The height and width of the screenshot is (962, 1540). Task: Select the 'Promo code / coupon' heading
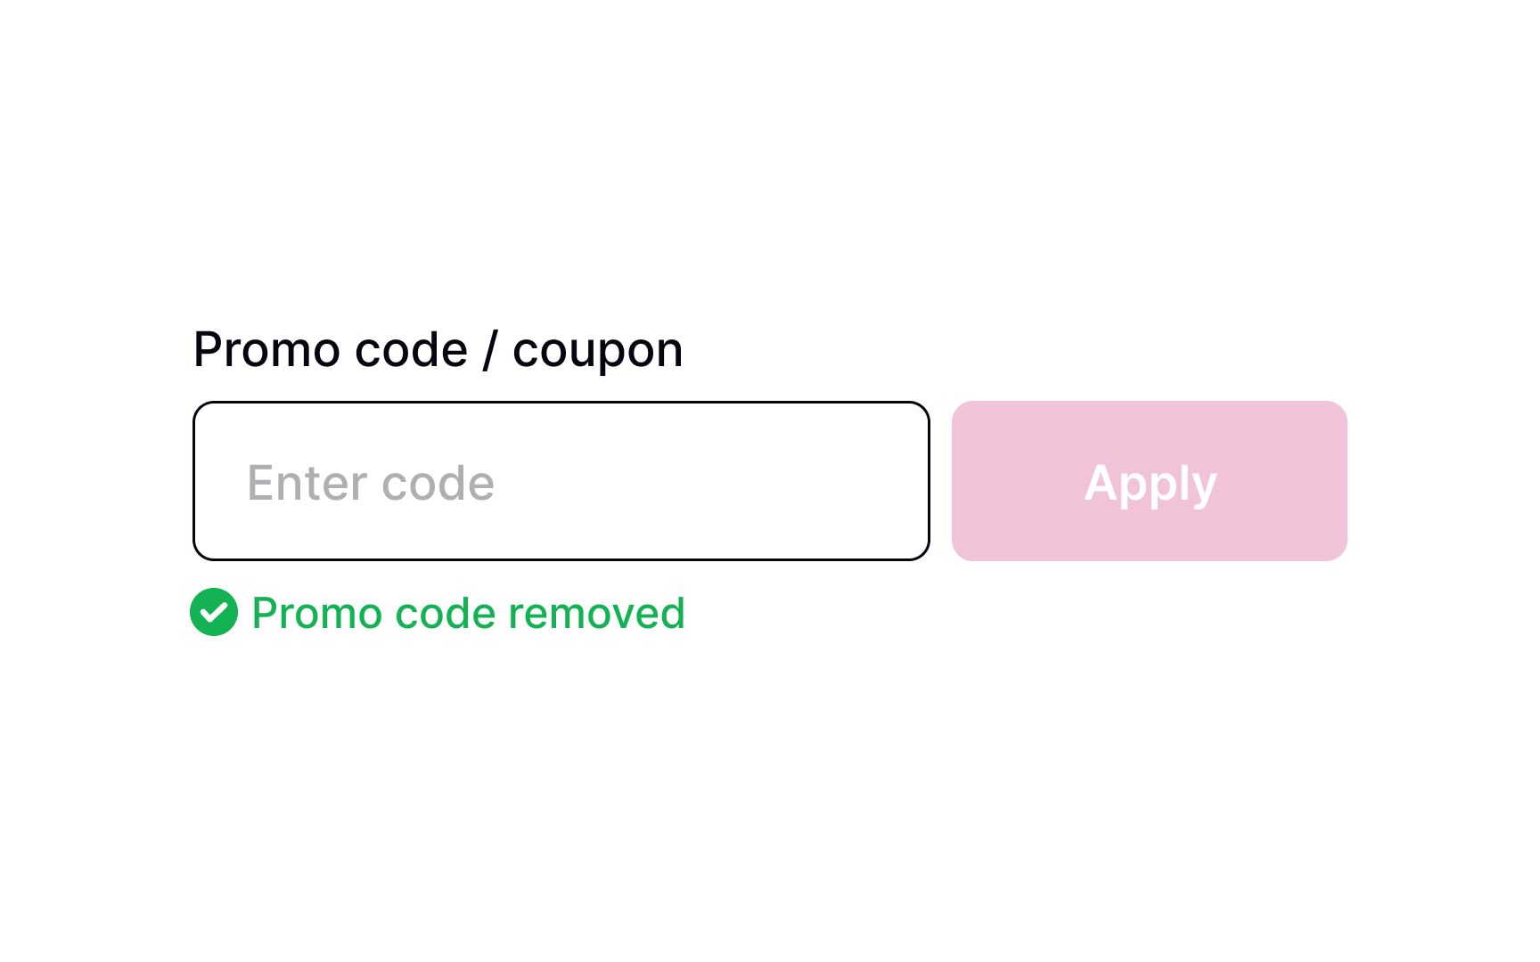(438, 349)
